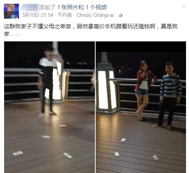Open the "1 个视频" link
189x173 pixels.
point(96,7)
